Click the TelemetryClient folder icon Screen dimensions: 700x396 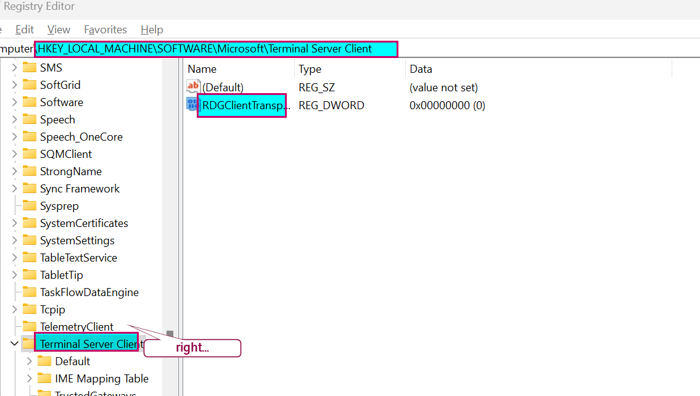[x=30, y=327]
